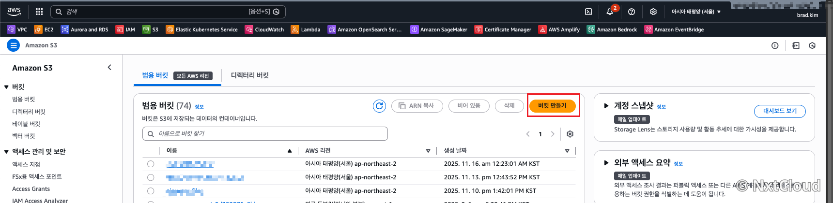Expand the 외부 액세스 요약 panel
Screen dimensions: 833x203
tap(606, 162)
